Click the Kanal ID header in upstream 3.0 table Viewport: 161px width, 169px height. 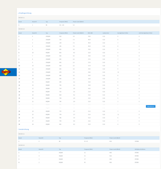(41, 149)
